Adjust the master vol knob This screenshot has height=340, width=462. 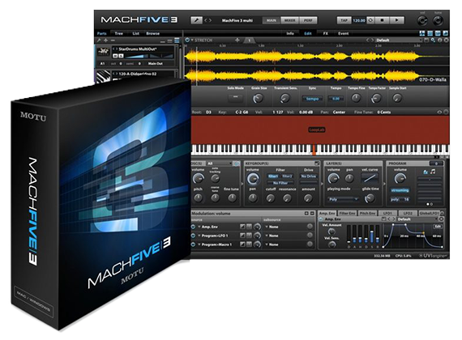coord(422,20)
